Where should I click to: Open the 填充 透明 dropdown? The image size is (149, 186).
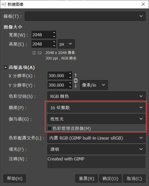coord(96,149)
